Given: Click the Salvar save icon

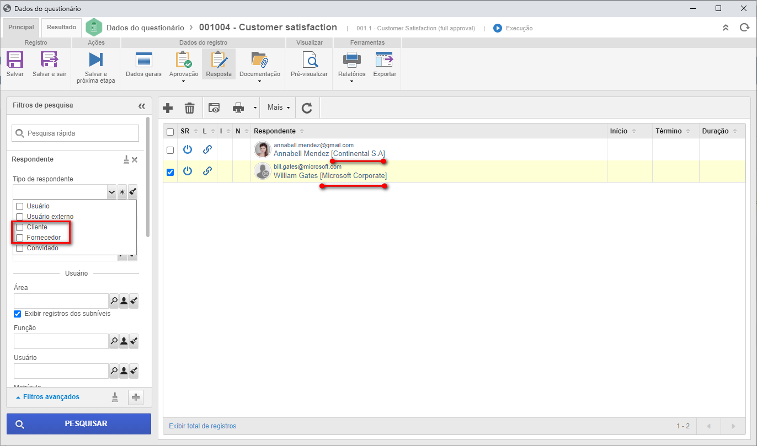Looking at the screenshot, I should coord(15,60).
